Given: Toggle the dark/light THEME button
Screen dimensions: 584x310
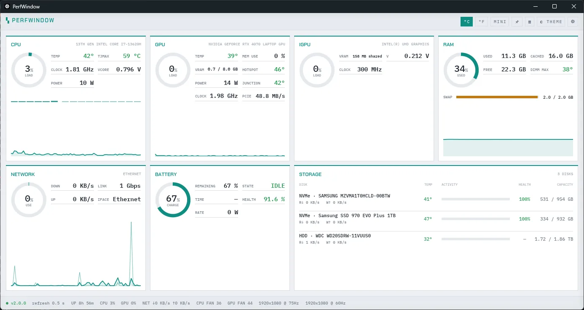Looking at the screenshot, I should pos(551,21).
